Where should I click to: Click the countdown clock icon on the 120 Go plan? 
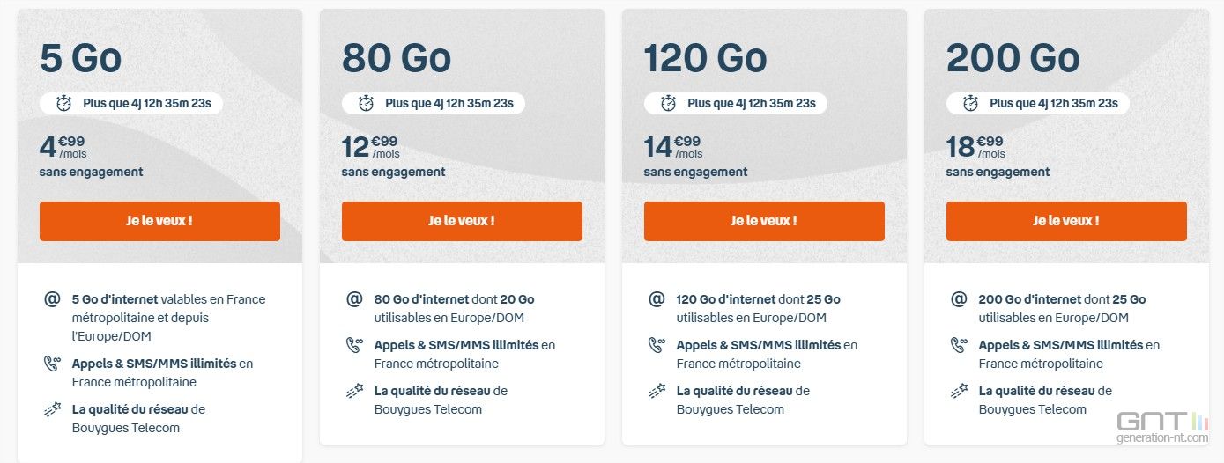point(669,104)
